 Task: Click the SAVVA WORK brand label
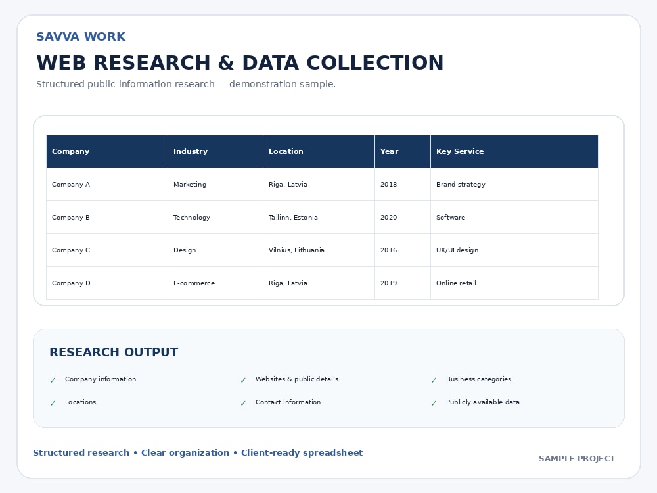tap(81, 36)
